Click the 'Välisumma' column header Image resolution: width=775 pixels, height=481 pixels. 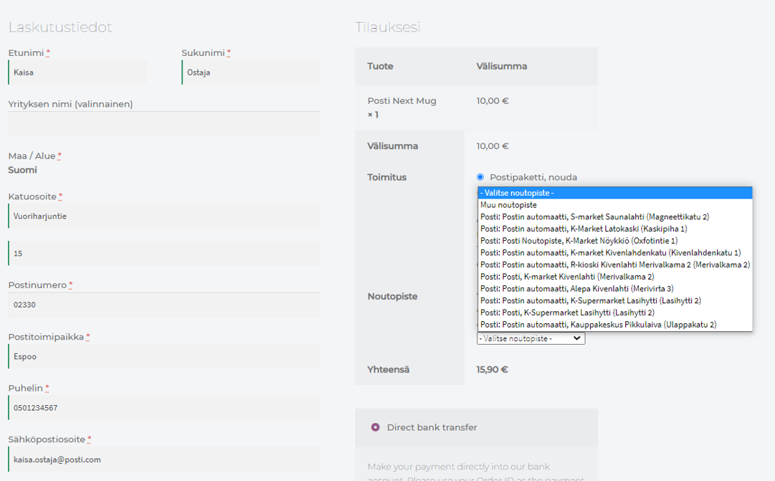502,66
